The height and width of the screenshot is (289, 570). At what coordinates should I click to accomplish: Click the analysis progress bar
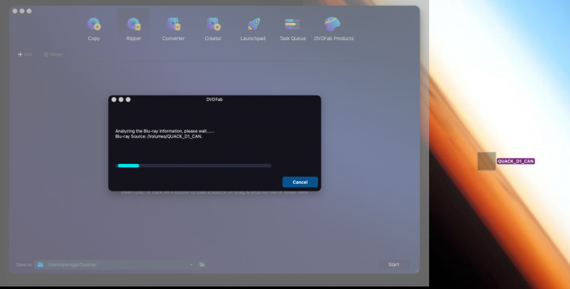click(193, 166)
